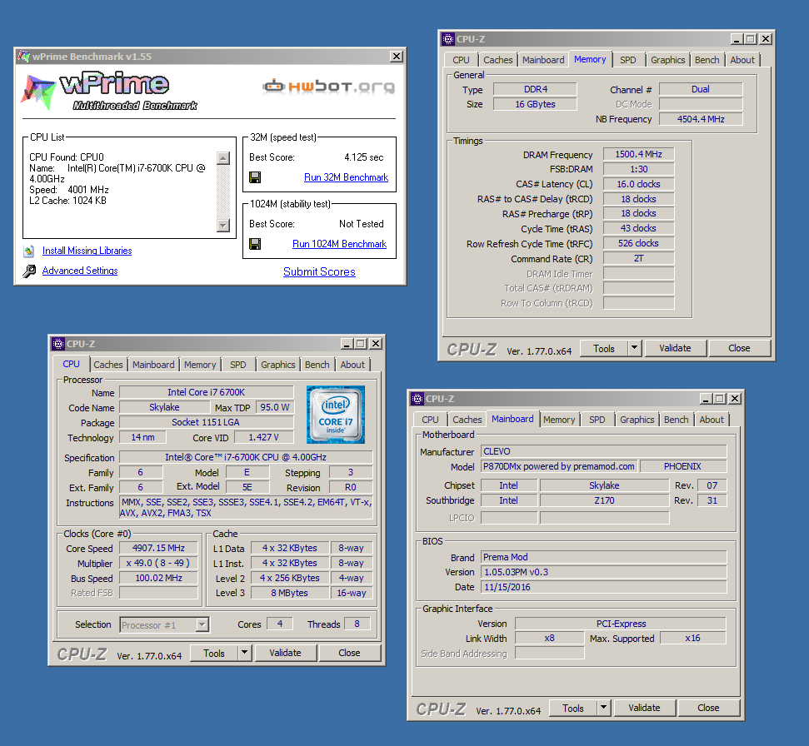Screen dimensions: 809x746
Task: Select CPU tab in Memory window
Action: click(x=462, y=60)
